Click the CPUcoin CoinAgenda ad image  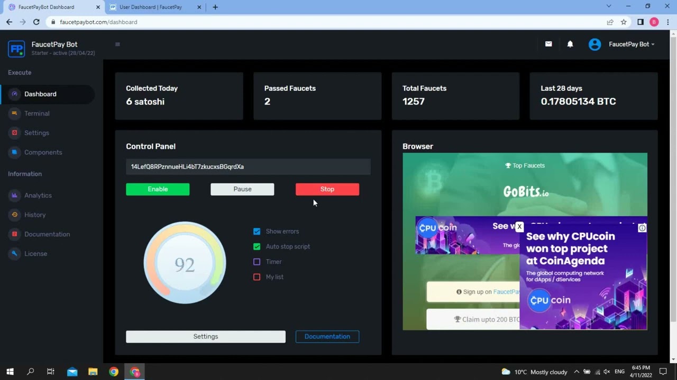pyautogui.click(x=583, y=277)
